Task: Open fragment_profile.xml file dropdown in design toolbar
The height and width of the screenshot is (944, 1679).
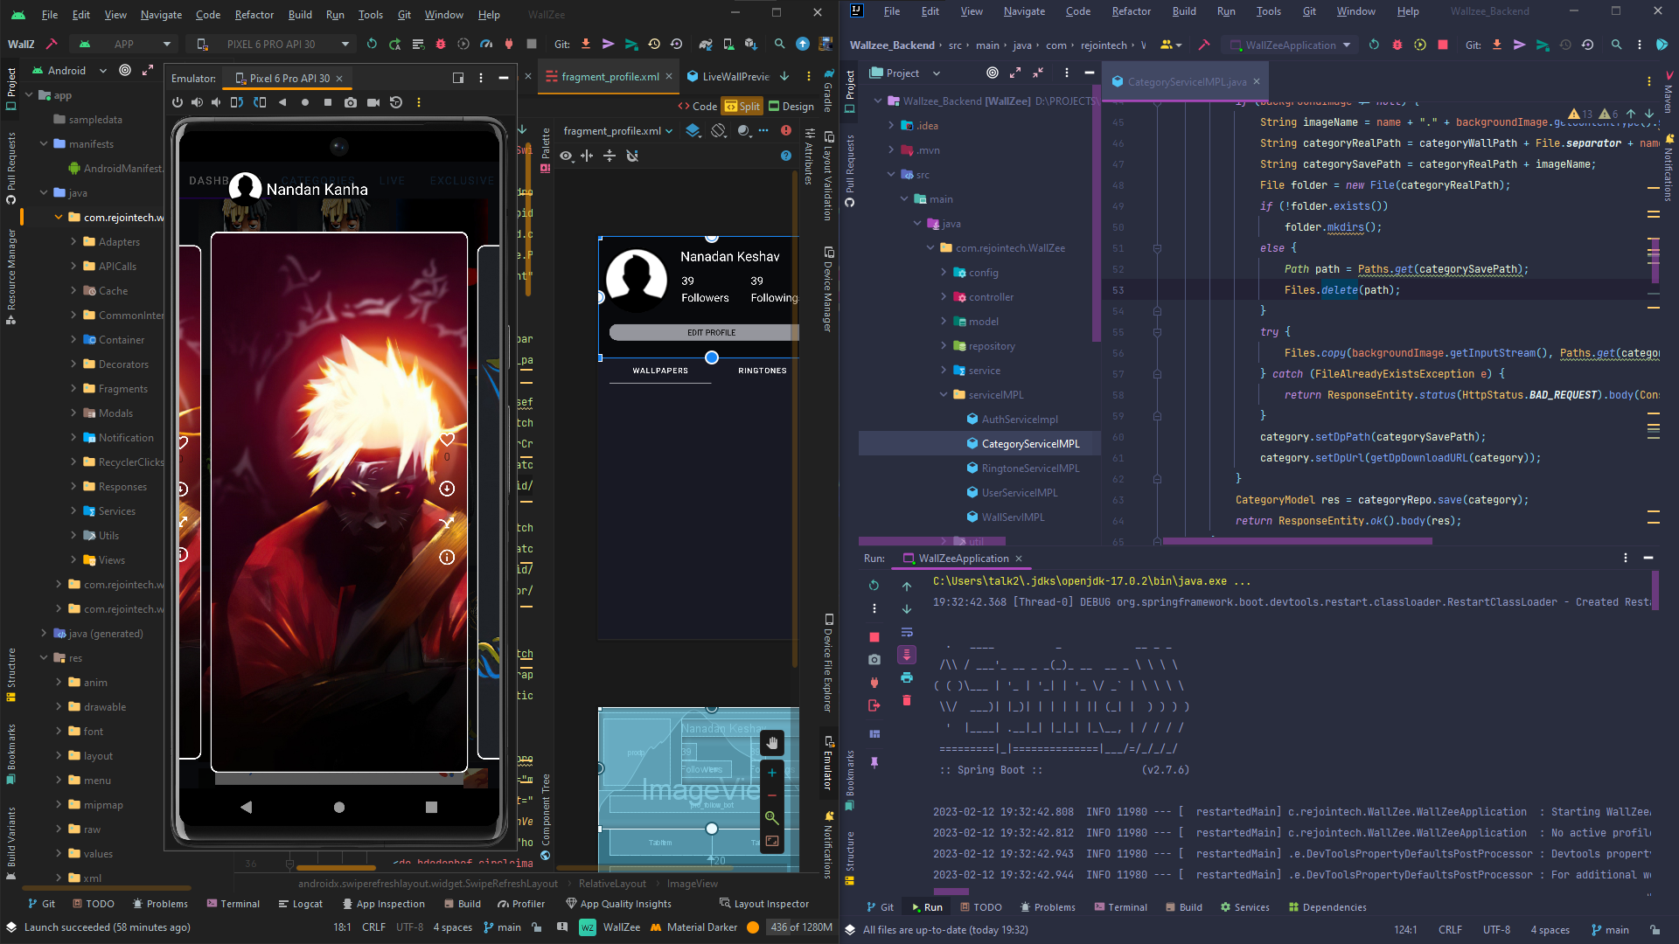Action: point(618,130)
